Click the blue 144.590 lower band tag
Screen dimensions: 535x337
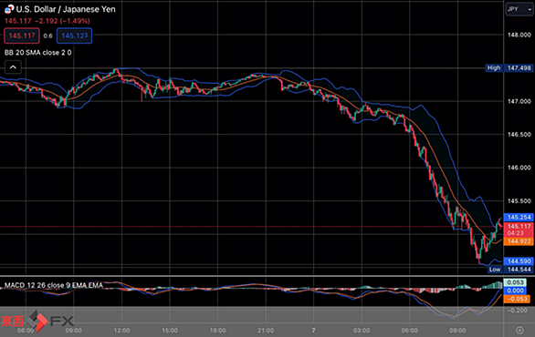[519, 261]
